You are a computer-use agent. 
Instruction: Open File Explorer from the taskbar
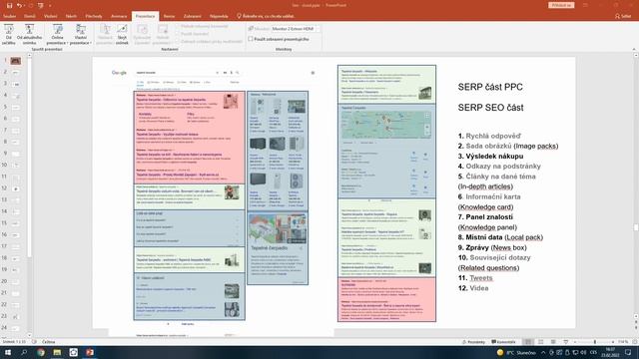click(57, 352)
